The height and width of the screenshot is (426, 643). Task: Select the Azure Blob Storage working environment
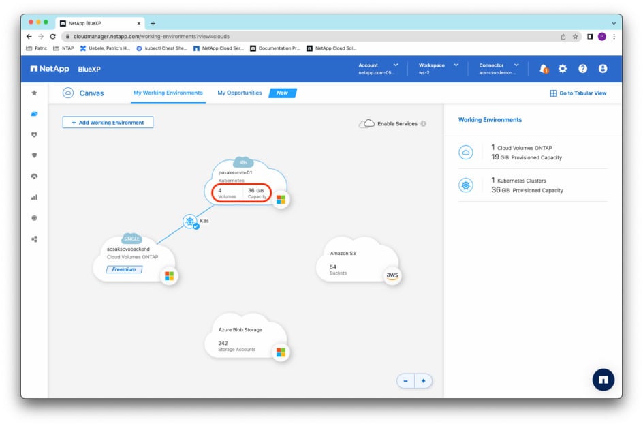click(246, 337)
